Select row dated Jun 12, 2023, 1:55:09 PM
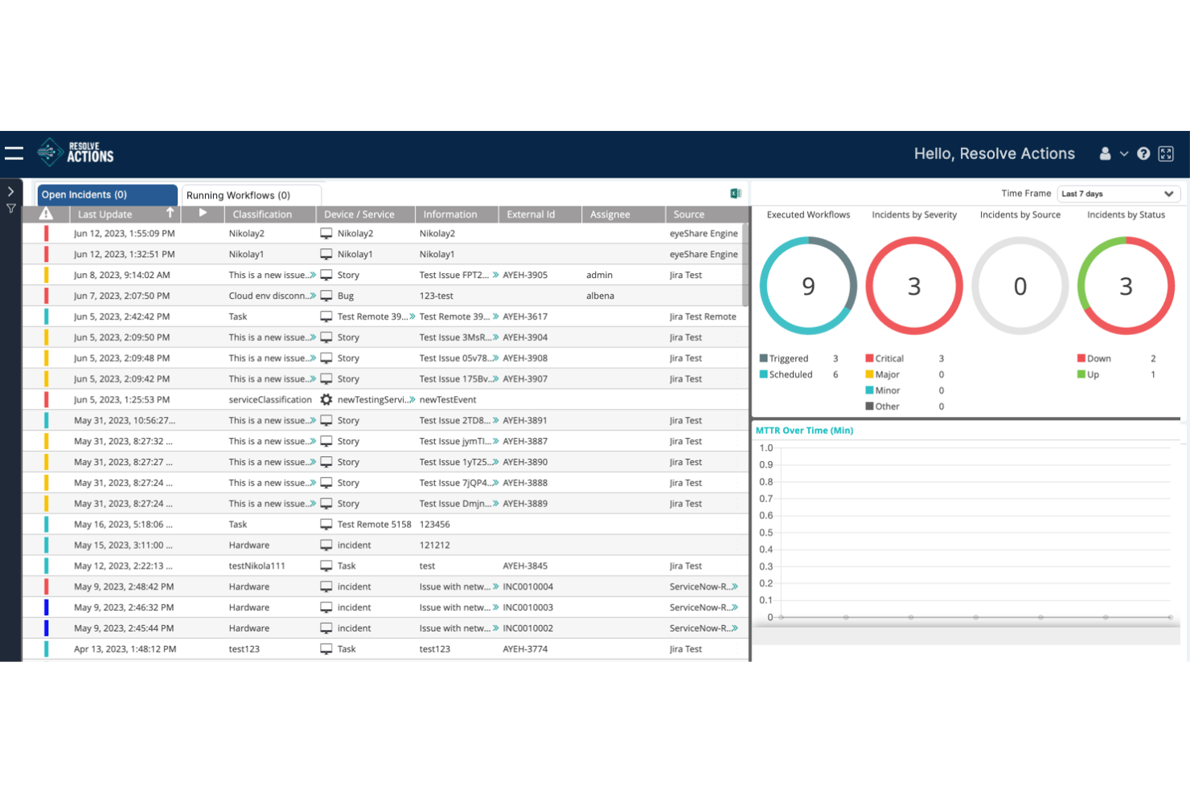 click(386, 233)
